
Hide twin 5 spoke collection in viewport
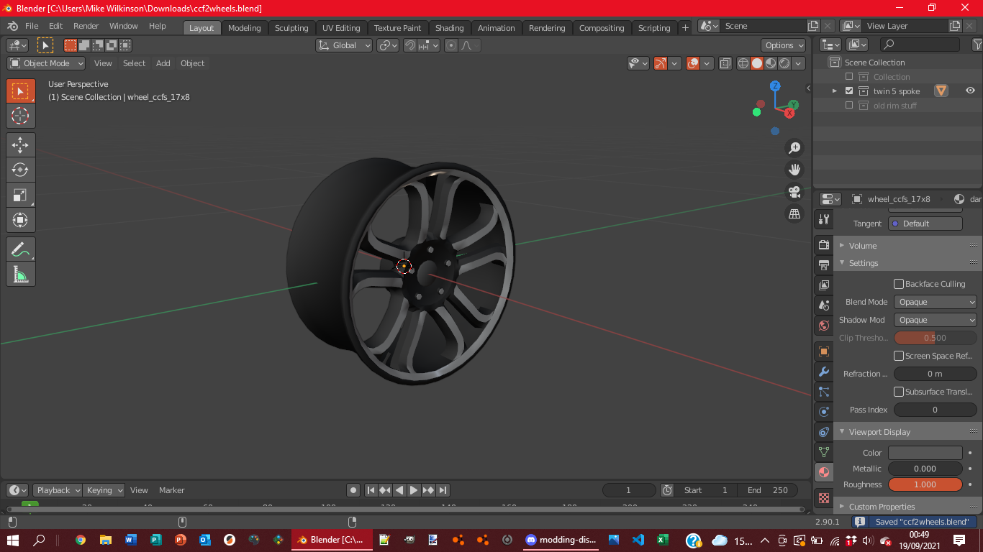click(970, 91)
